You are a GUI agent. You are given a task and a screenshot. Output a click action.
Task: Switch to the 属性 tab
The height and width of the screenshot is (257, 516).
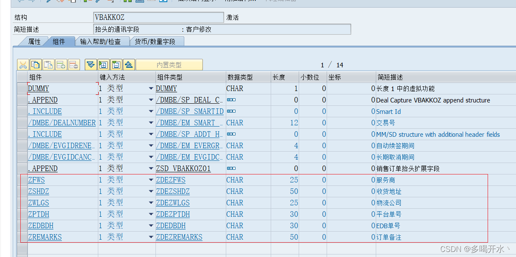34,41
